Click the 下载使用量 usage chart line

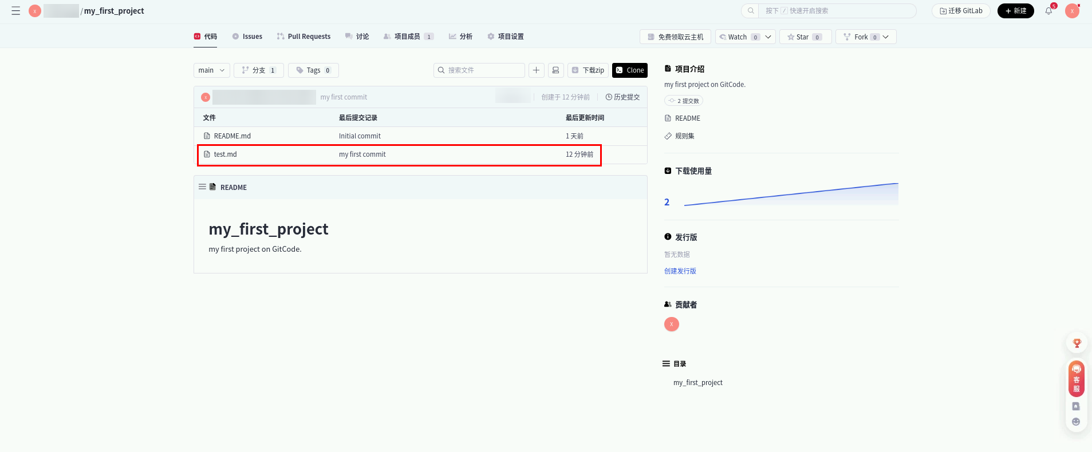[x=791, y=195]
